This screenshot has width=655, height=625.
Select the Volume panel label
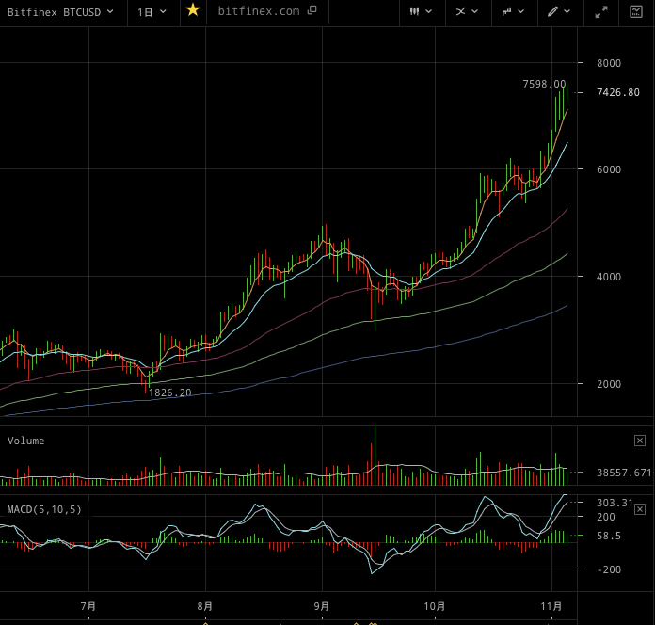[26, 441]
